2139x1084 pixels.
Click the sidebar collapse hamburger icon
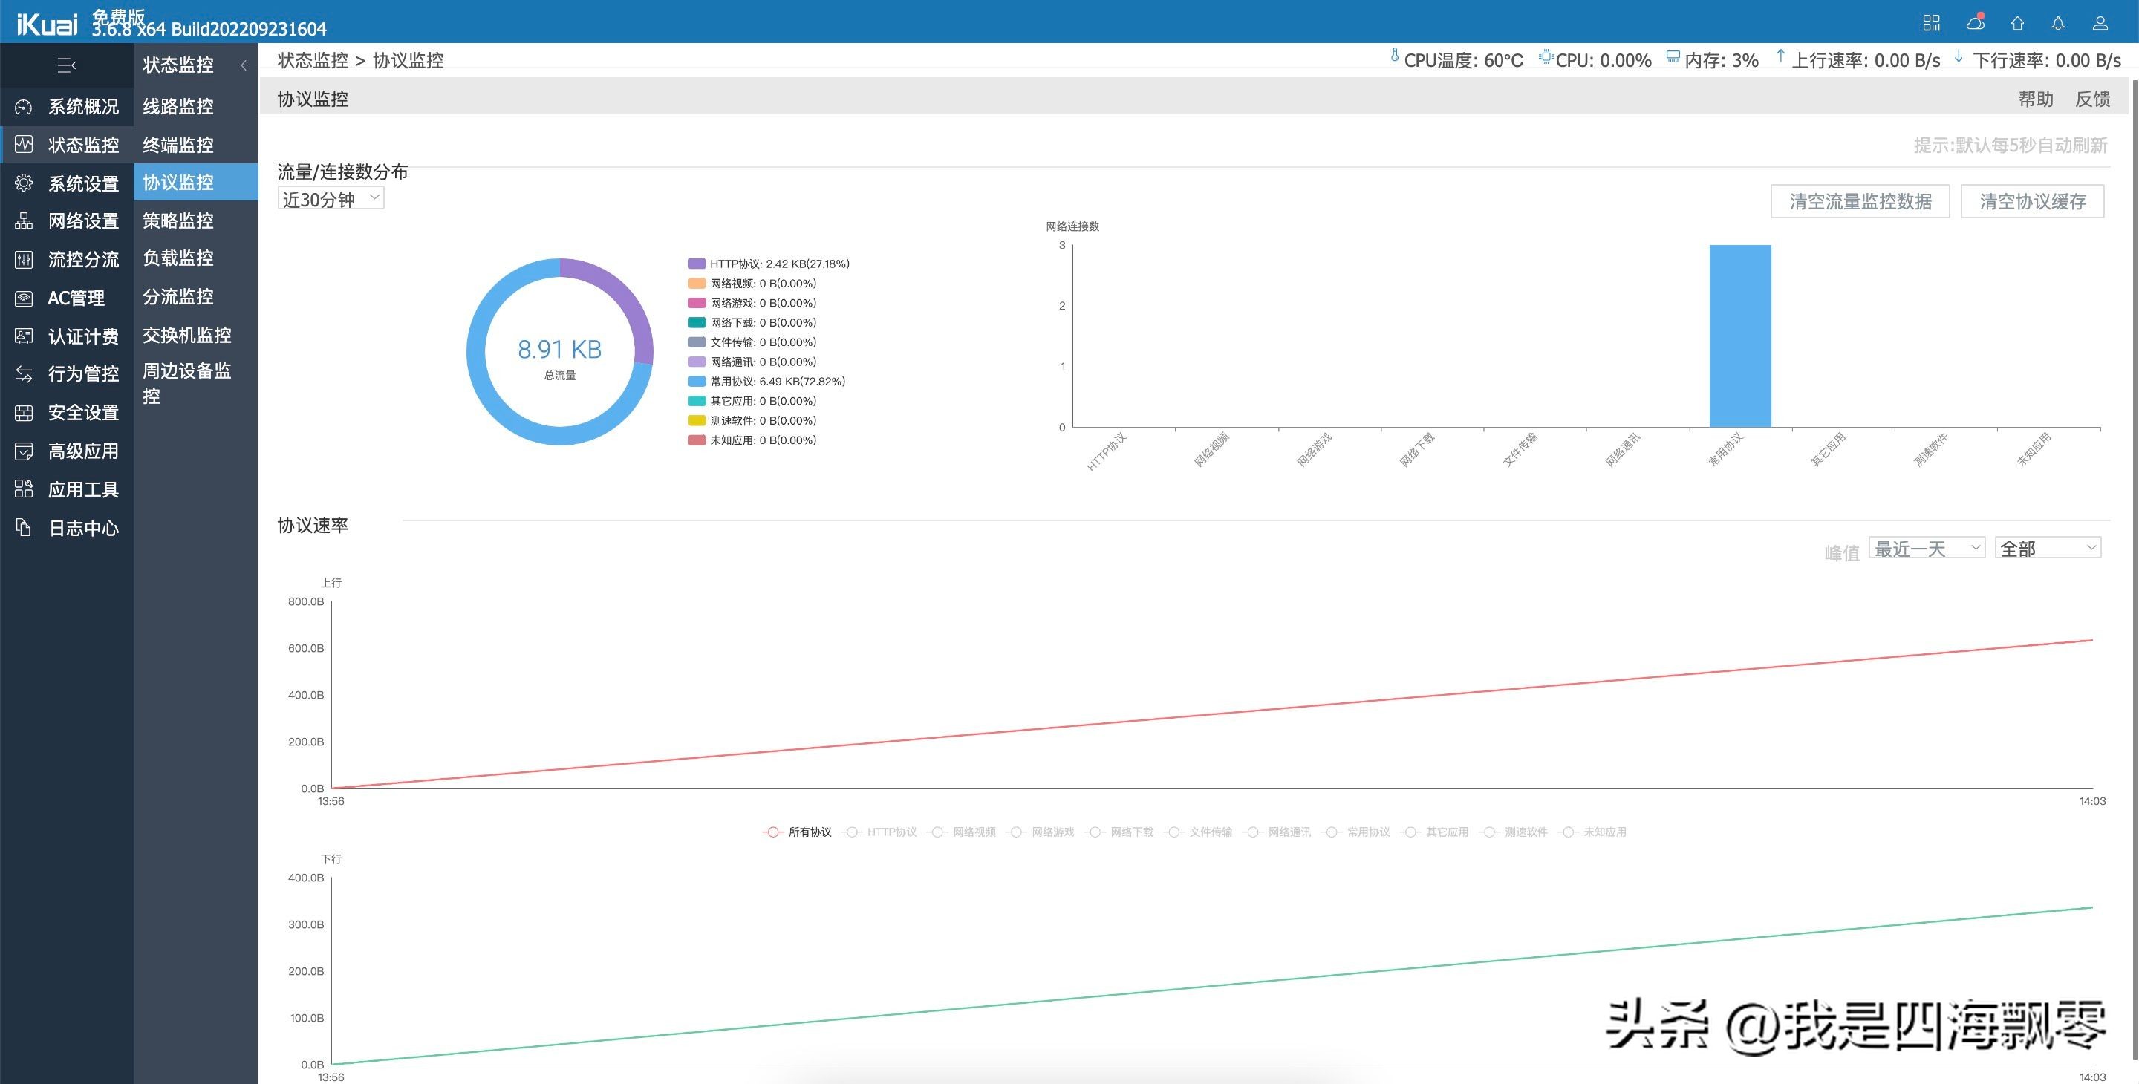click(x=66, y=65)
